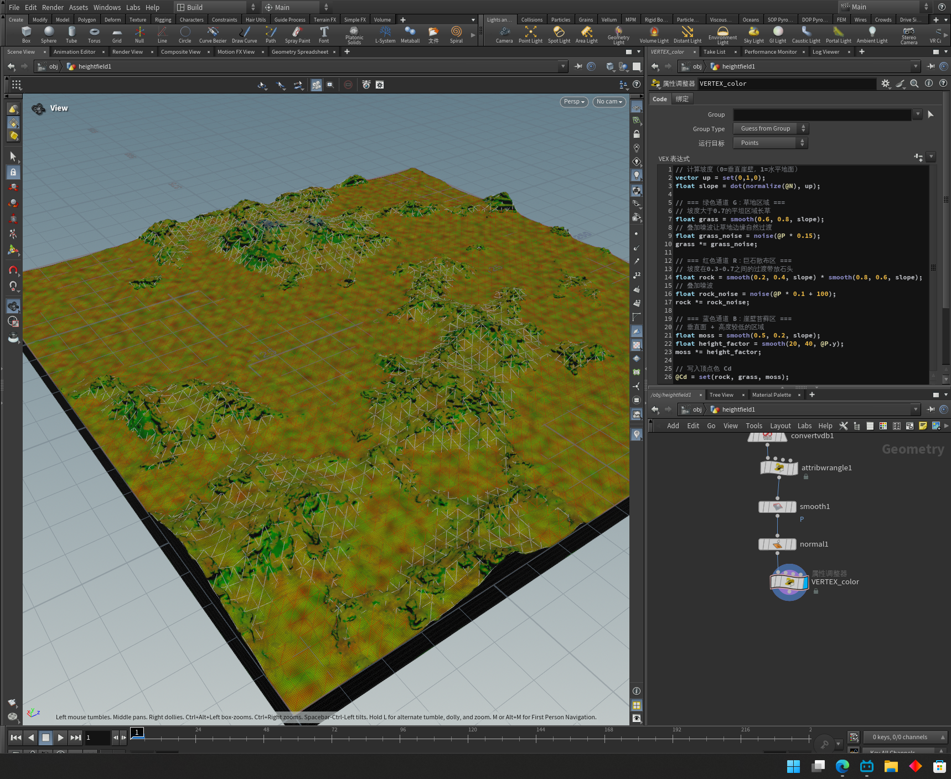The width and height of the screenshot is (951, 779).
Task: Switch to the 绑定 tab
Action: coord(682,99)
